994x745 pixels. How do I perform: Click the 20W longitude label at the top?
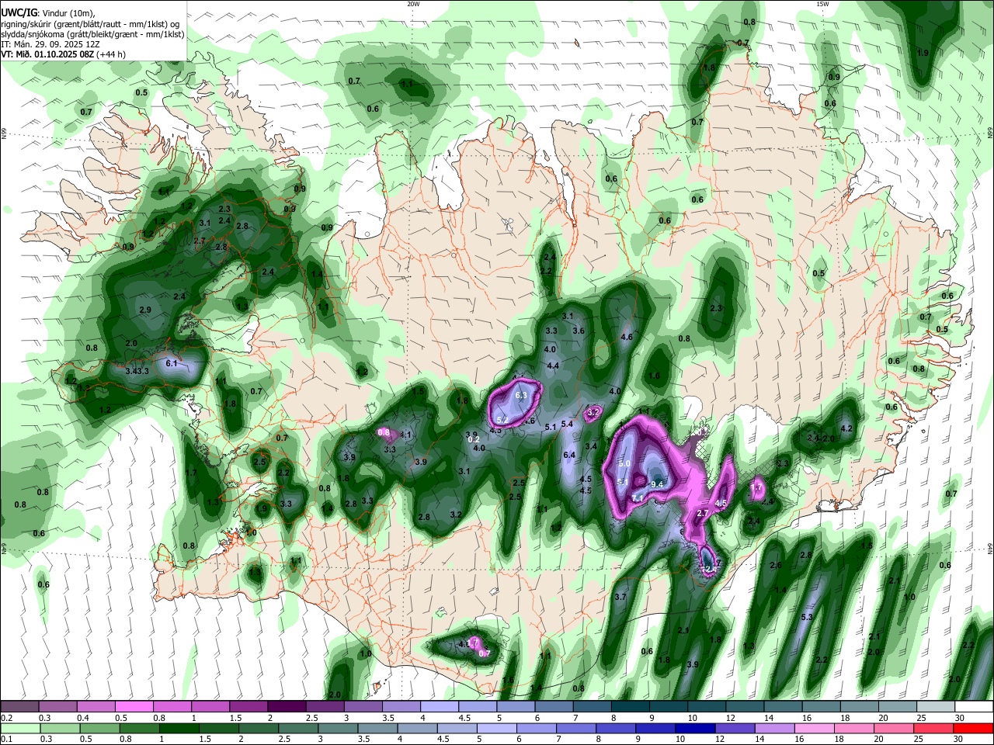pos(413,4)
